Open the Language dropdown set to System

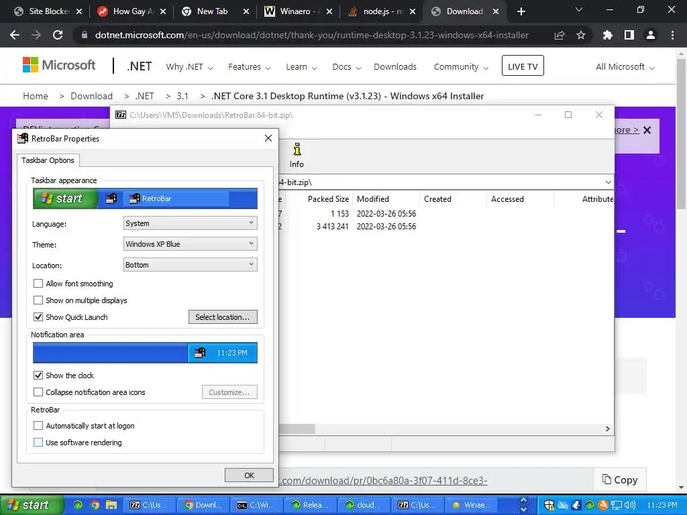[x=190, y=223]
